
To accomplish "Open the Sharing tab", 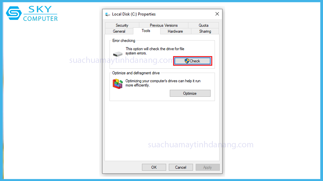I will point(205,31).
